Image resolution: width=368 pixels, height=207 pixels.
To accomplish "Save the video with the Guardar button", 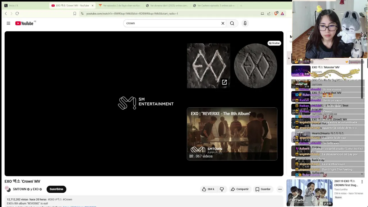I will (x=263, y=189).
